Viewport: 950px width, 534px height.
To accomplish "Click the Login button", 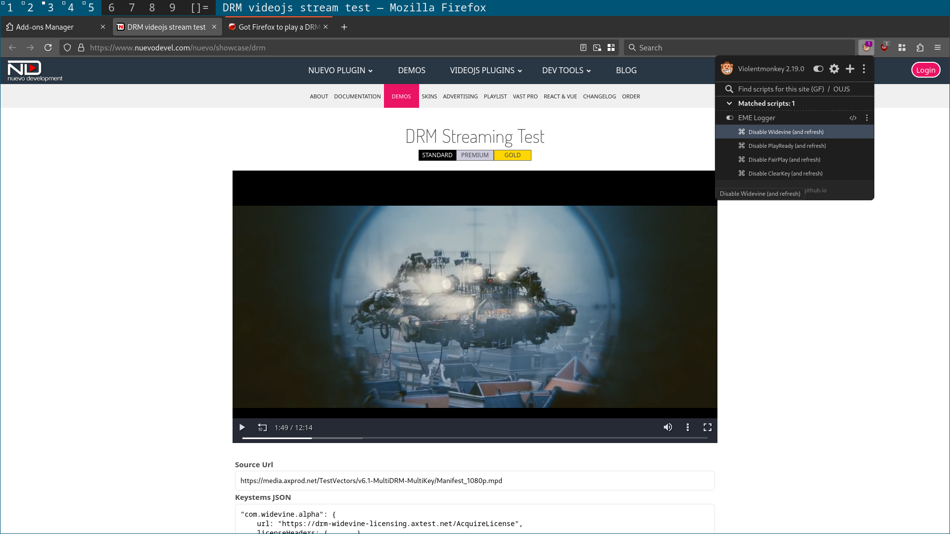I will point(925,70).
